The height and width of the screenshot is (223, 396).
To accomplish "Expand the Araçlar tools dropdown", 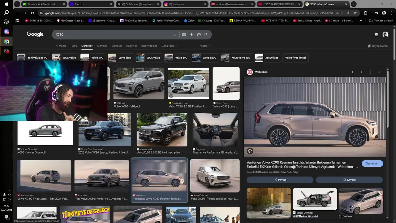I will coord(205,46).
